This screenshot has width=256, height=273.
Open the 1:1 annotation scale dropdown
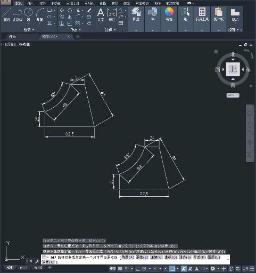tap(204, 269)
